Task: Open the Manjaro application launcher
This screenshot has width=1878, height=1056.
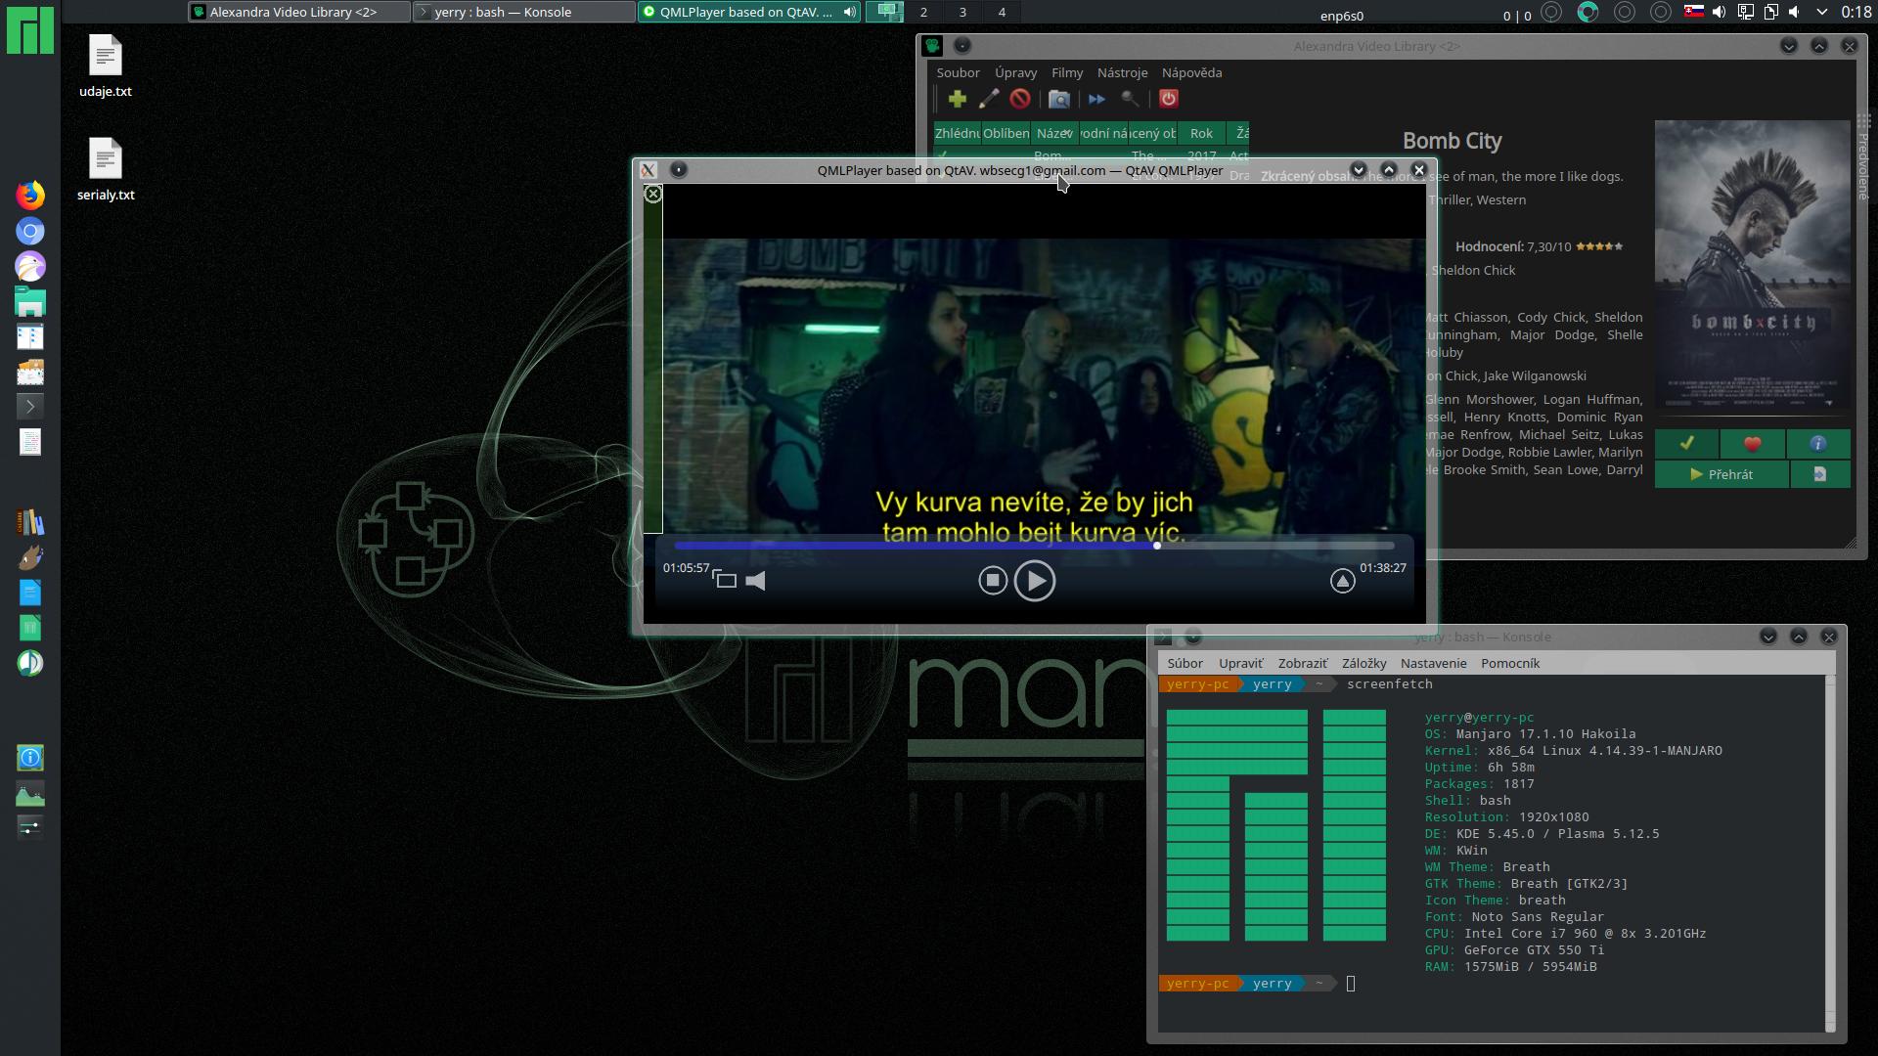Action: 30,30
